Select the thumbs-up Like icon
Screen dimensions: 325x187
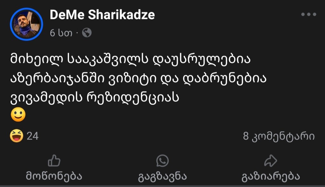pyautogui.click(x=55, y=161)
